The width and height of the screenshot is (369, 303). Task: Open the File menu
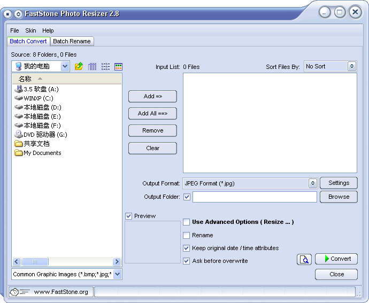[14, 30]
